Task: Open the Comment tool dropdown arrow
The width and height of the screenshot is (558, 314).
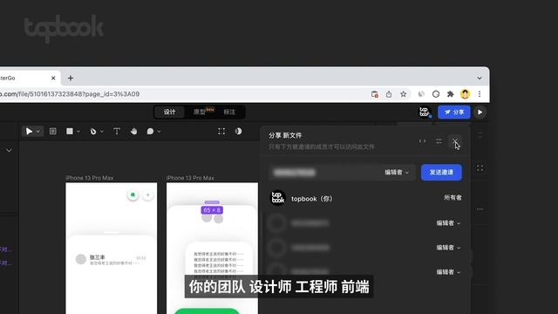Action: coord(159,132)
